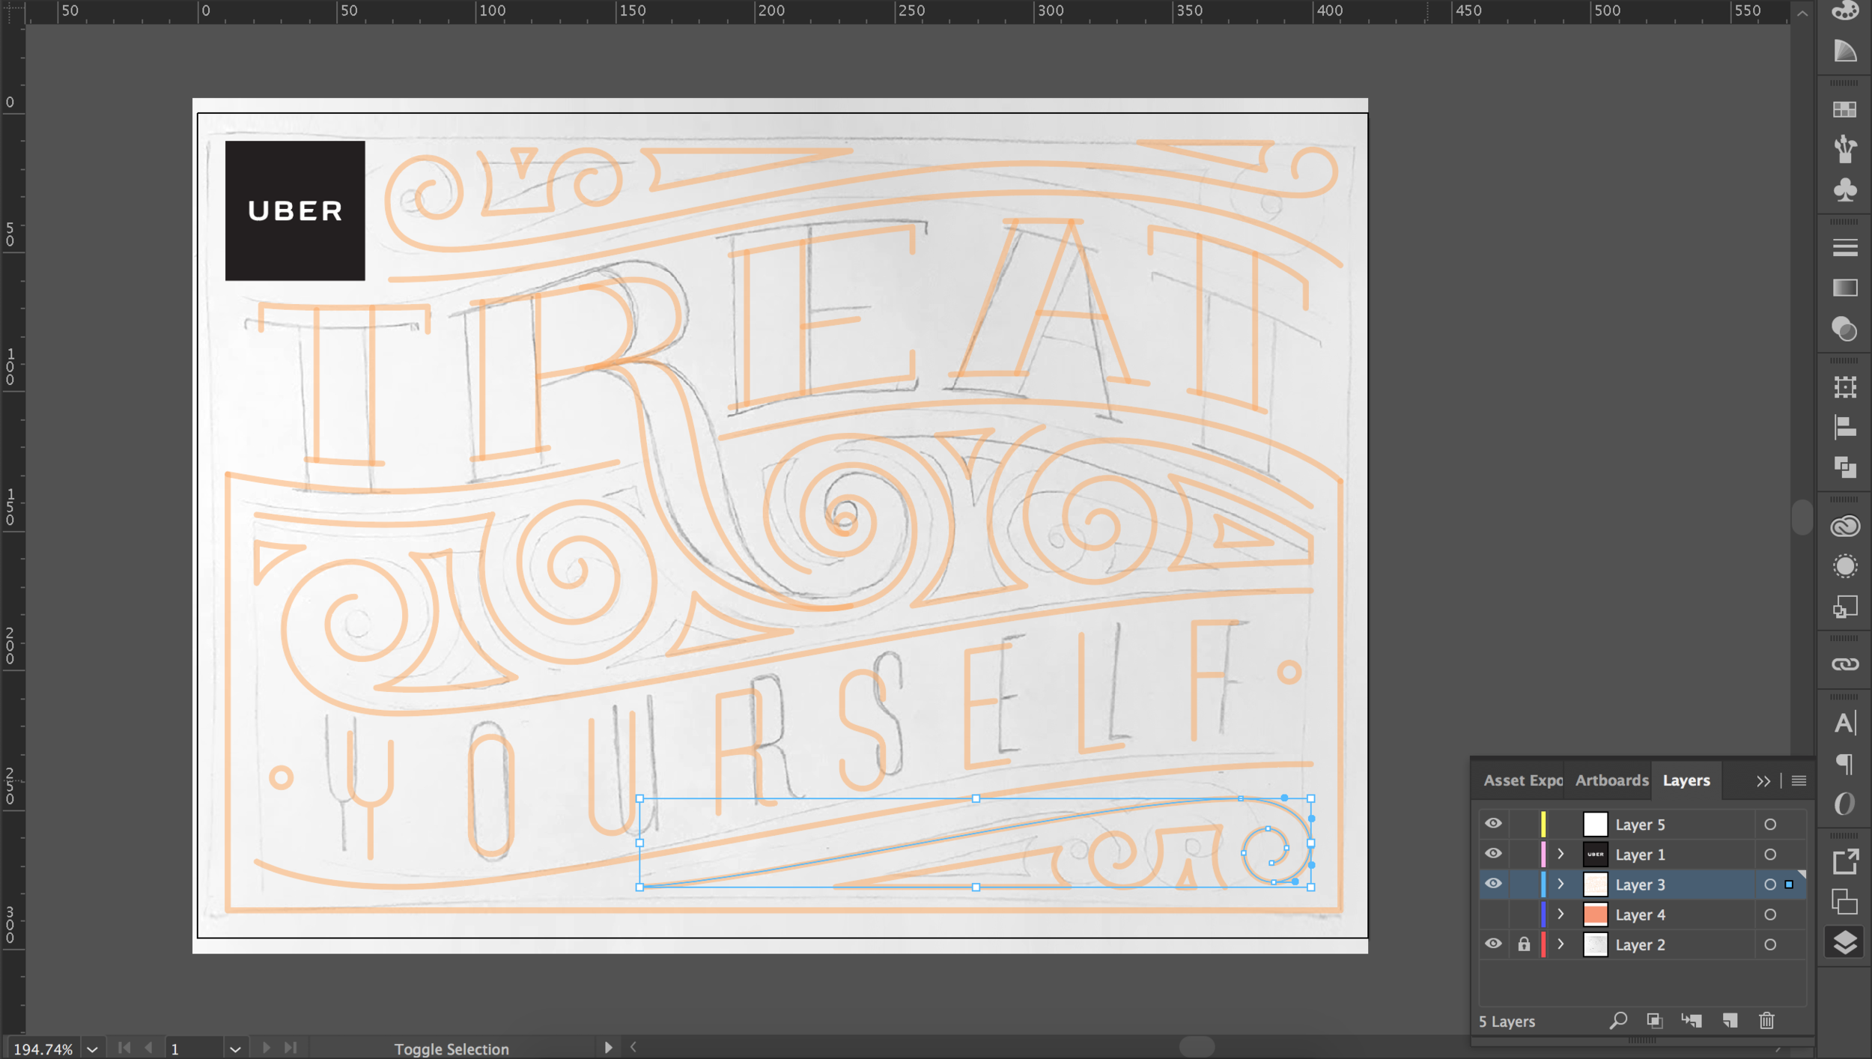Open the Stroke panel
This screenshot has height=1059, width=1872.
click(1845, 248)
